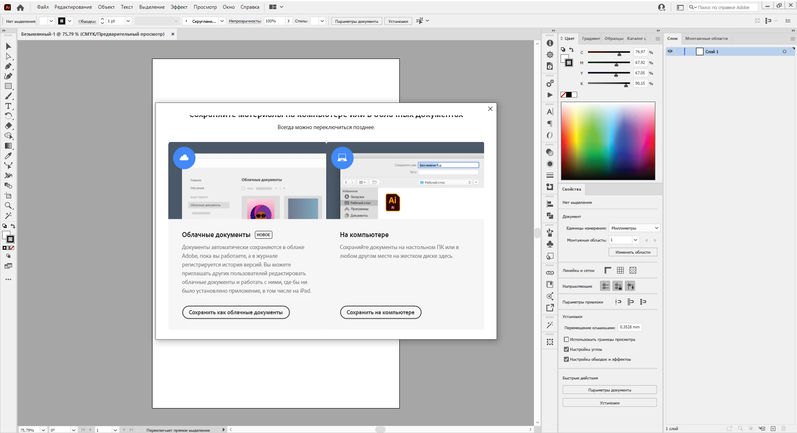Open the Эффект menu

pos(179,7)
